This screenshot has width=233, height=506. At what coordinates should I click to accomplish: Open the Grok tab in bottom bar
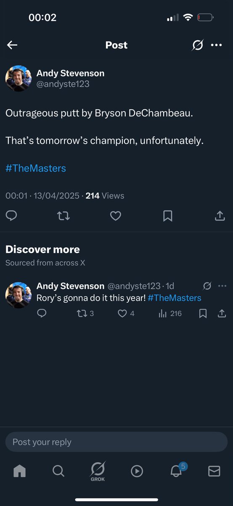pos(98,471)
